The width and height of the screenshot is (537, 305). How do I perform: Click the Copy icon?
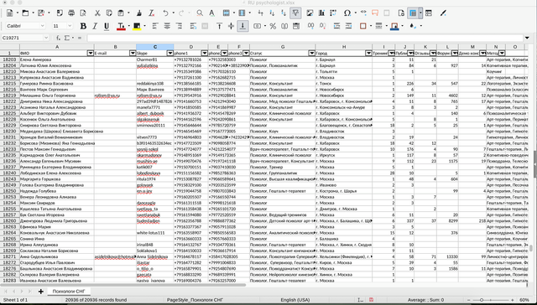(109, 13)
